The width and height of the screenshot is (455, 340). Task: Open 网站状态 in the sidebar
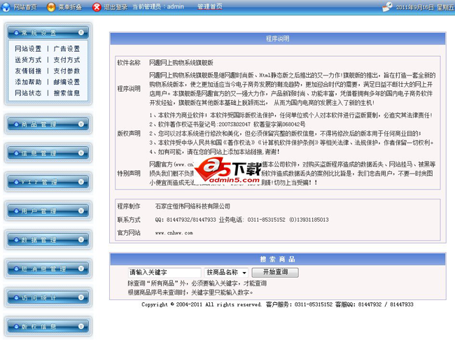pos(28,93)
